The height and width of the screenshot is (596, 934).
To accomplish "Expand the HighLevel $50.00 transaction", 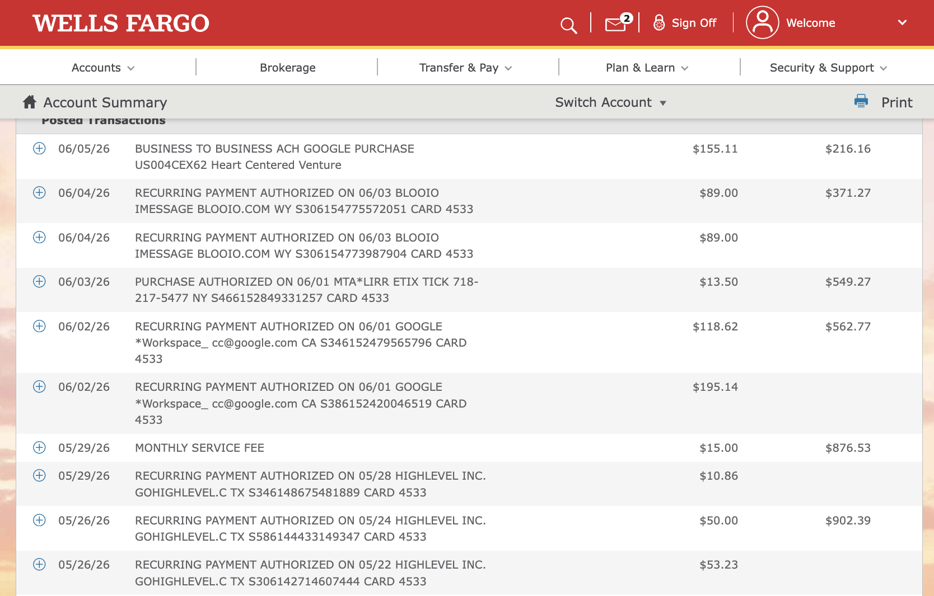I will tap(39, 520).
